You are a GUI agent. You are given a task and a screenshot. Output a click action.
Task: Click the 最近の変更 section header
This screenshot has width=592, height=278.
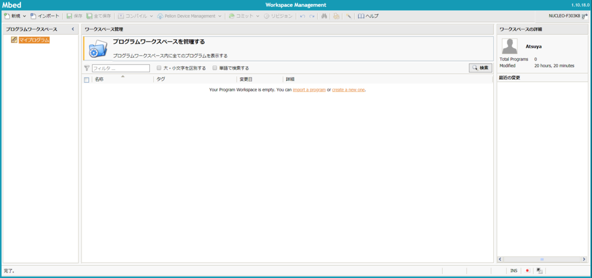click(x=510, y=77)
